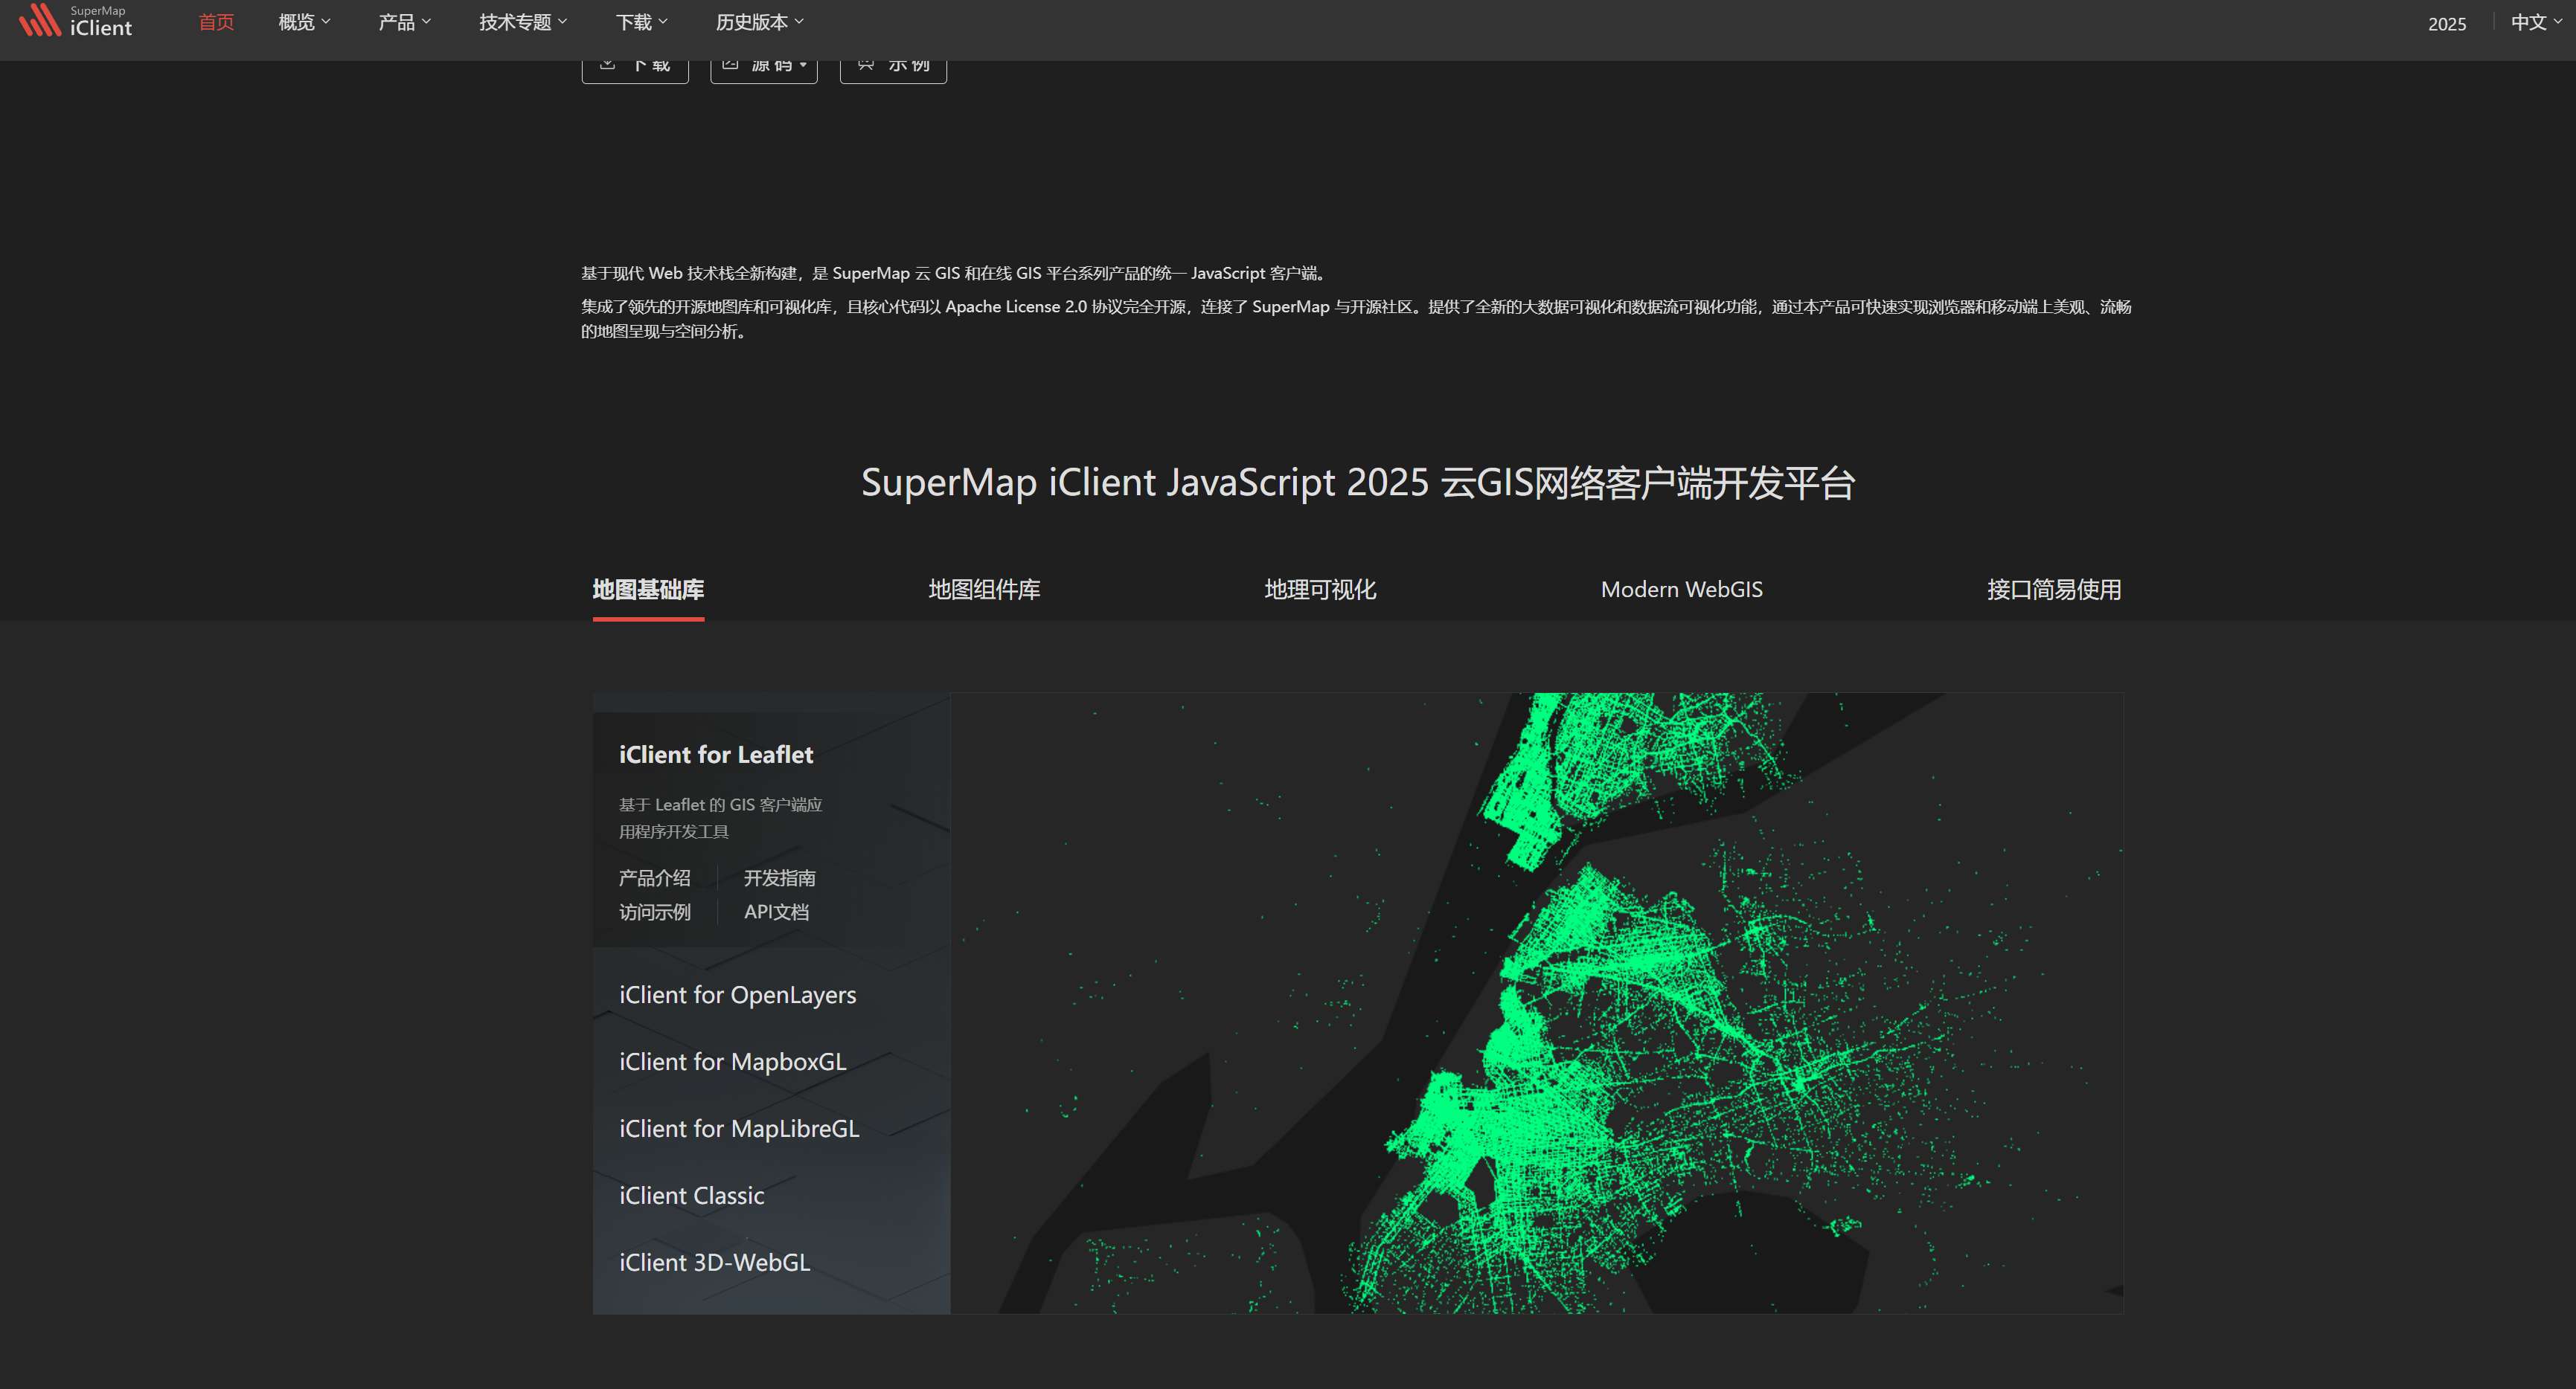Switch to the 地图组件库 tab
Image resolution: width=2576 pixels, height=1389 pixels.
(x=984, y=590)
